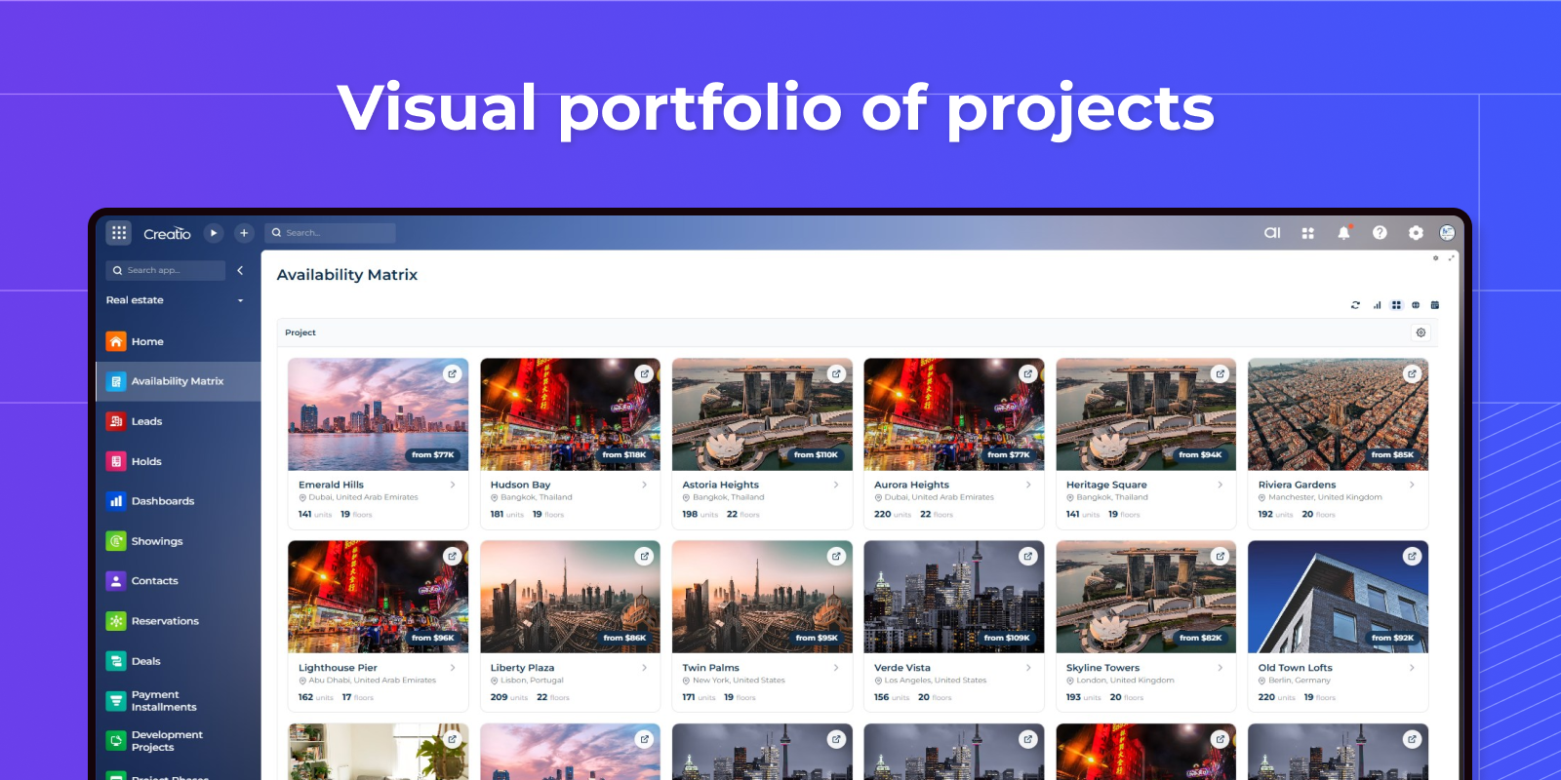Expand the Liberty Plaza card chevron
Viewport: 1561px width, 780px height.
[645, 668]
